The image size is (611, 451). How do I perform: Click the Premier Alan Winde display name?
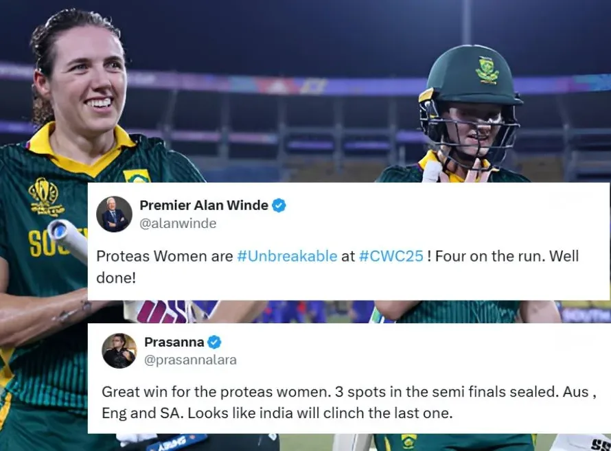tap(204, 205)
